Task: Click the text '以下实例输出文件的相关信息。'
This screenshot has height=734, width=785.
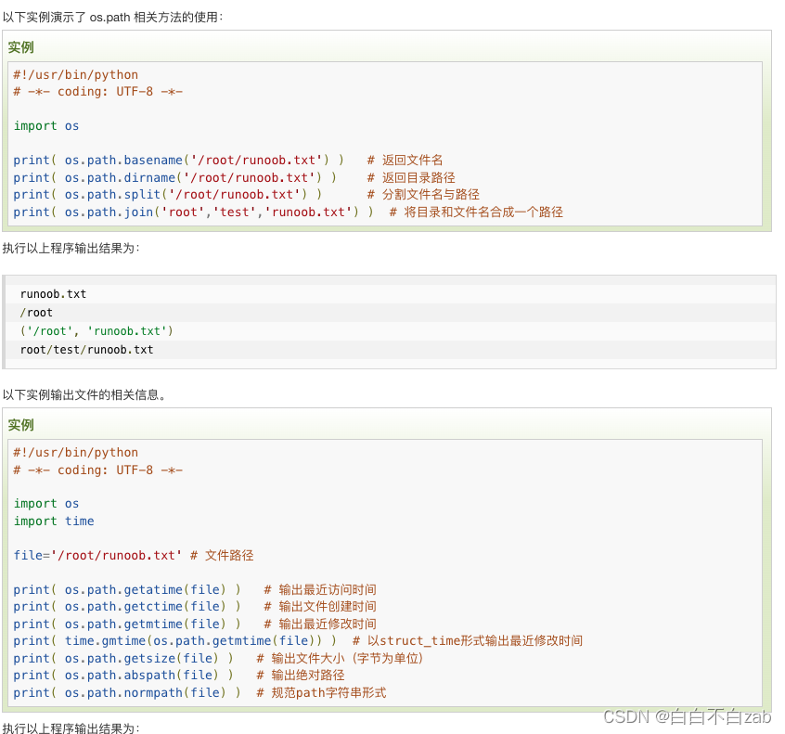Action: [84, 394]
